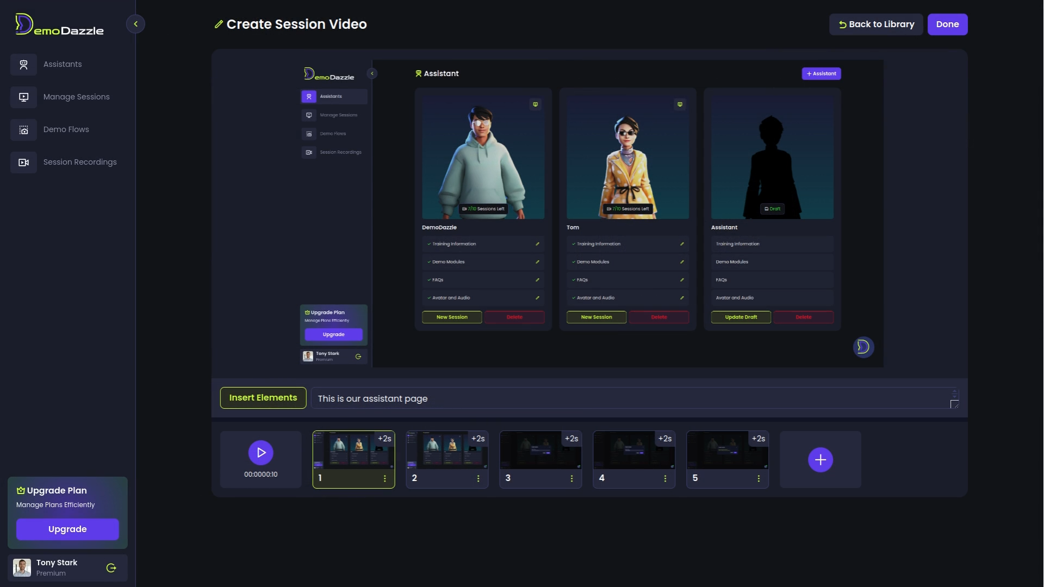Open the three-dot menu on slide 5
Viewport: 1044px width, 587px height.
click(759, 478)
